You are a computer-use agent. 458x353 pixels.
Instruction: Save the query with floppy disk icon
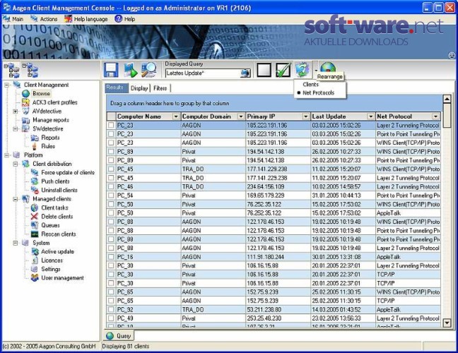[111, 70]
